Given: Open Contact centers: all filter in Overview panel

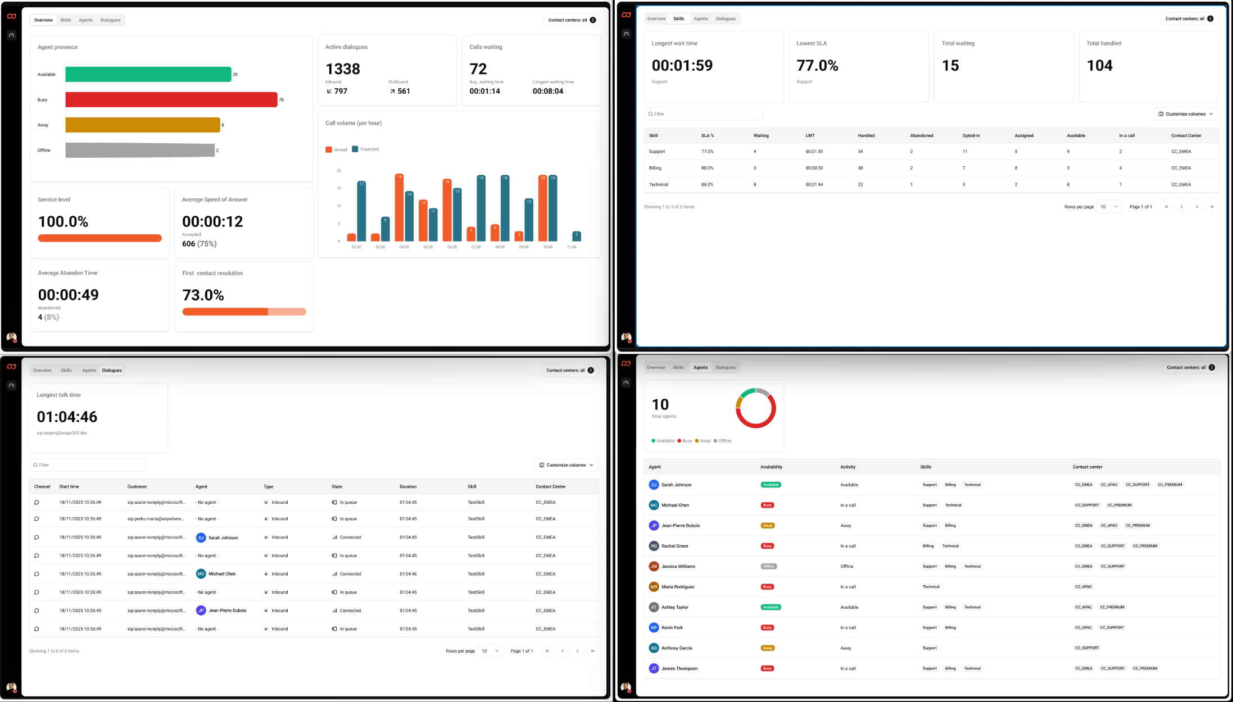Looking at the screenshot, I should 572,20.
